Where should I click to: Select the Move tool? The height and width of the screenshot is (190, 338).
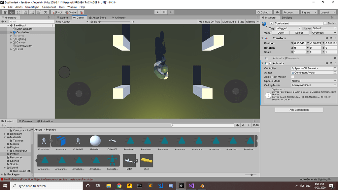click(12, 12)
